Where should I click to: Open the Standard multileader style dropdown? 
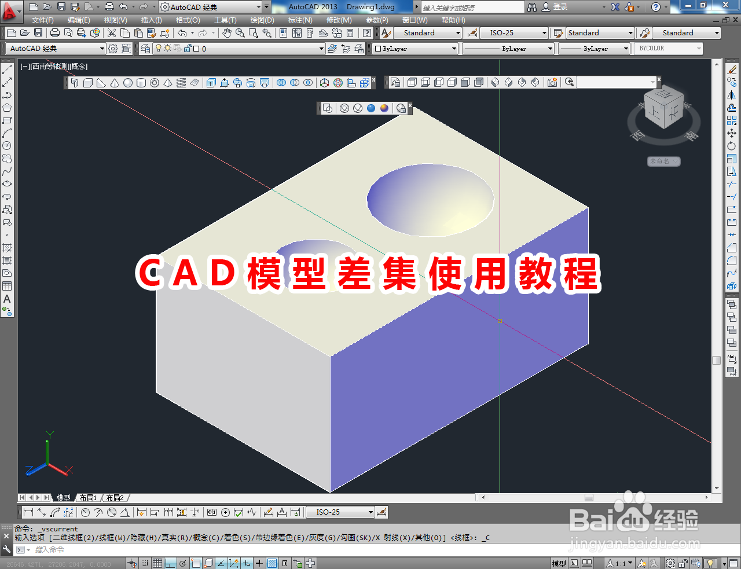pos(687,33)
